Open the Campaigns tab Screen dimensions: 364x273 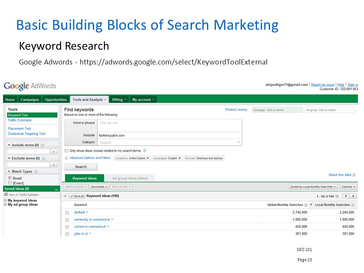[30, 100]
